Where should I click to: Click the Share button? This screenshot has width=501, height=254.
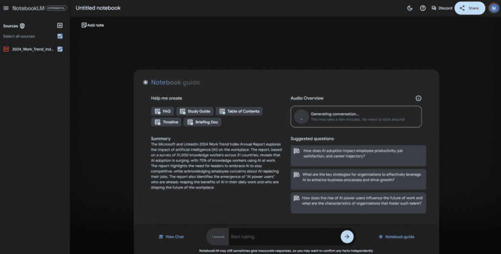pos(470,8)
